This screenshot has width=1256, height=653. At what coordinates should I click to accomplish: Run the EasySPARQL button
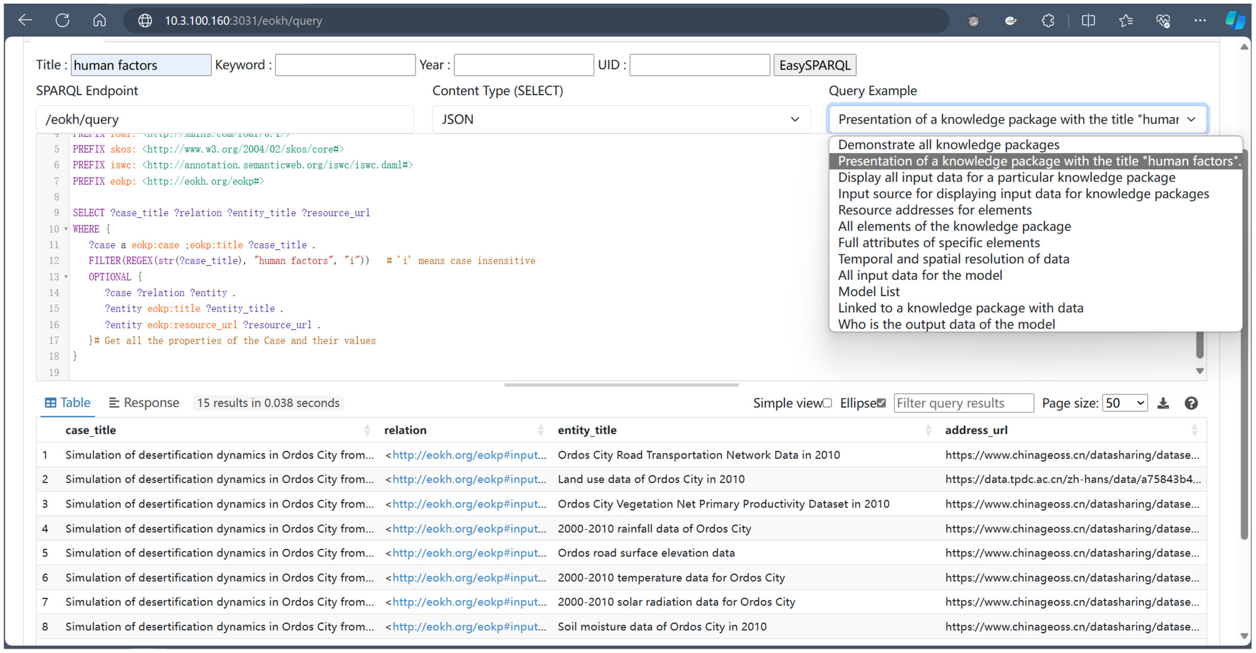(x=815, y=65)
